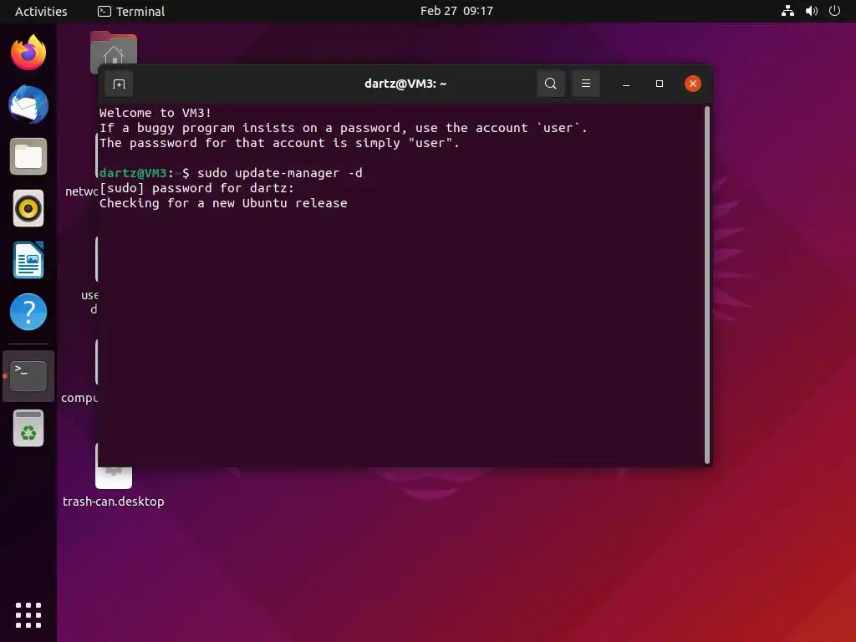Click the volume icon in top bar

[x=811, y=11]
